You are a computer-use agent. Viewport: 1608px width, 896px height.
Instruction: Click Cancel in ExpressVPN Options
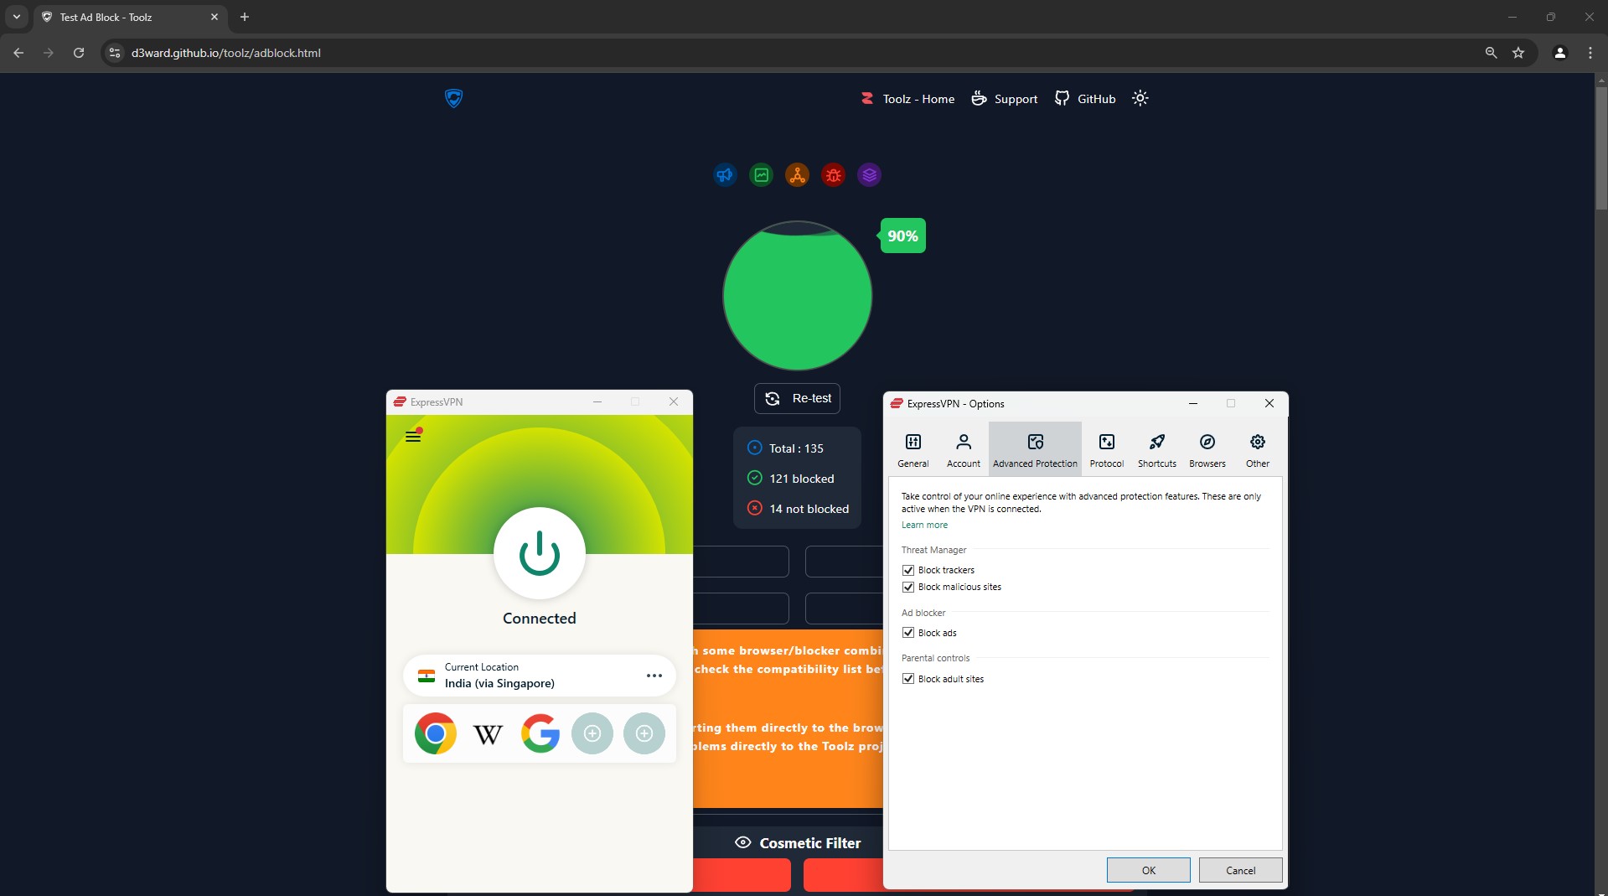(1240, 870)
